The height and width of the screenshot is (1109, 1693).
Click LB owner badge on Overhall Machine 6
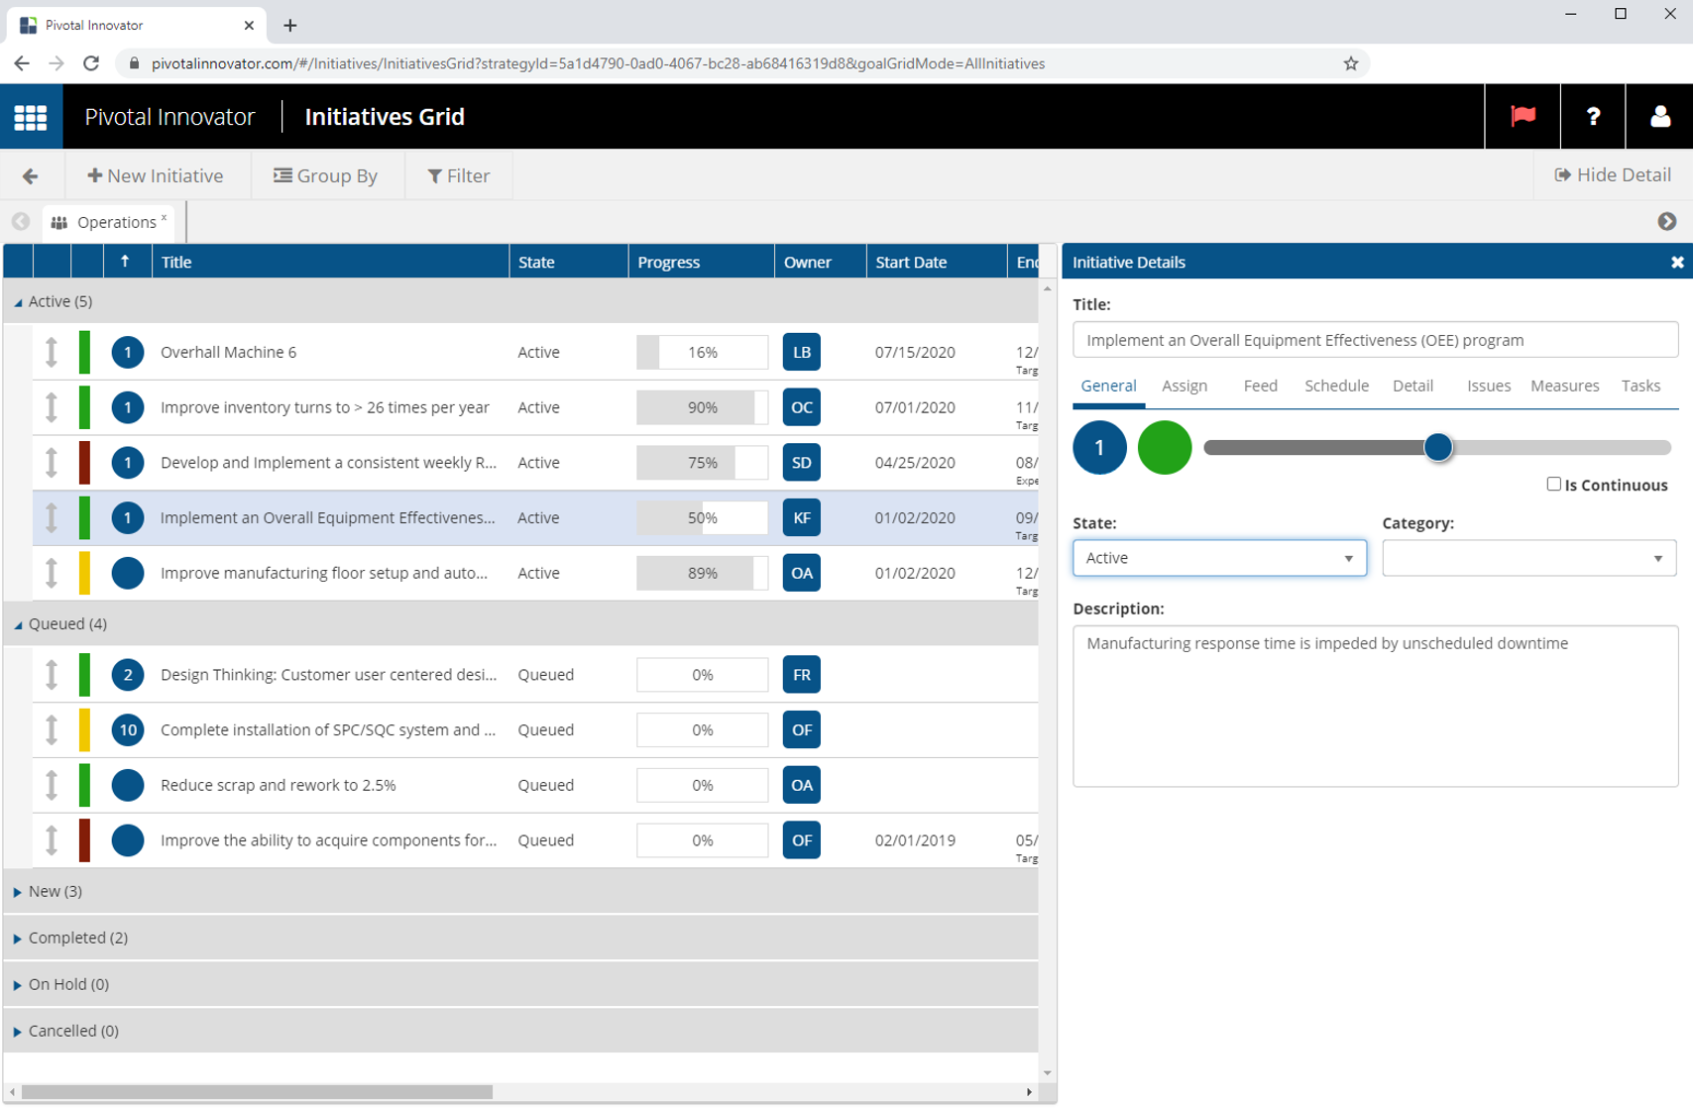801,353
